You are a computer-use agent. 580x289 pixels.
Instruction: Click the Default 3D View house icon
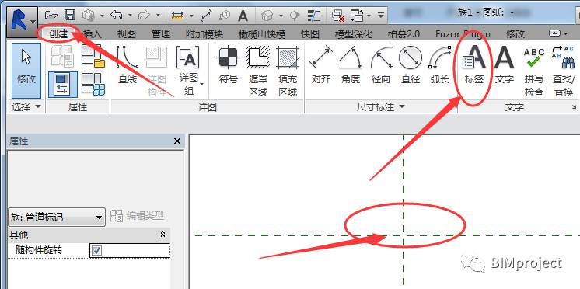point(267,16)
